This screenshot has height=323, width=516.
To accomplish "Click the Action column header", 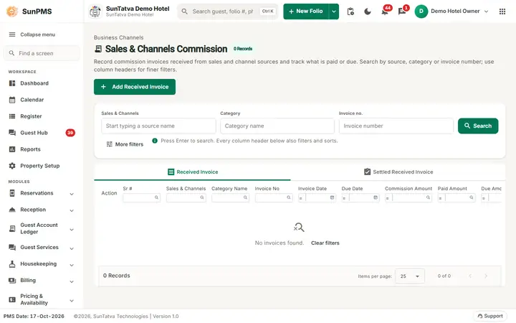I will [109, 193].
